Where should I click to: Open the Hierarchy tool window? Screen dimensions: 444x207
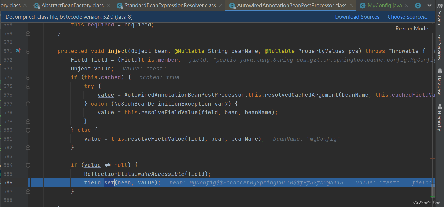pyautogui.click(x=440, y=117)
